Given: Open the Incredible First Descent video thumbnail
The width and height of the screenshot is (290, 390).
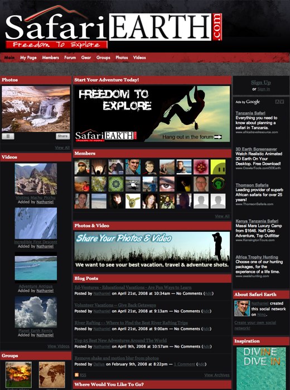Looking at the screenshot, I should pyautogui.click(x=36, y=223).
